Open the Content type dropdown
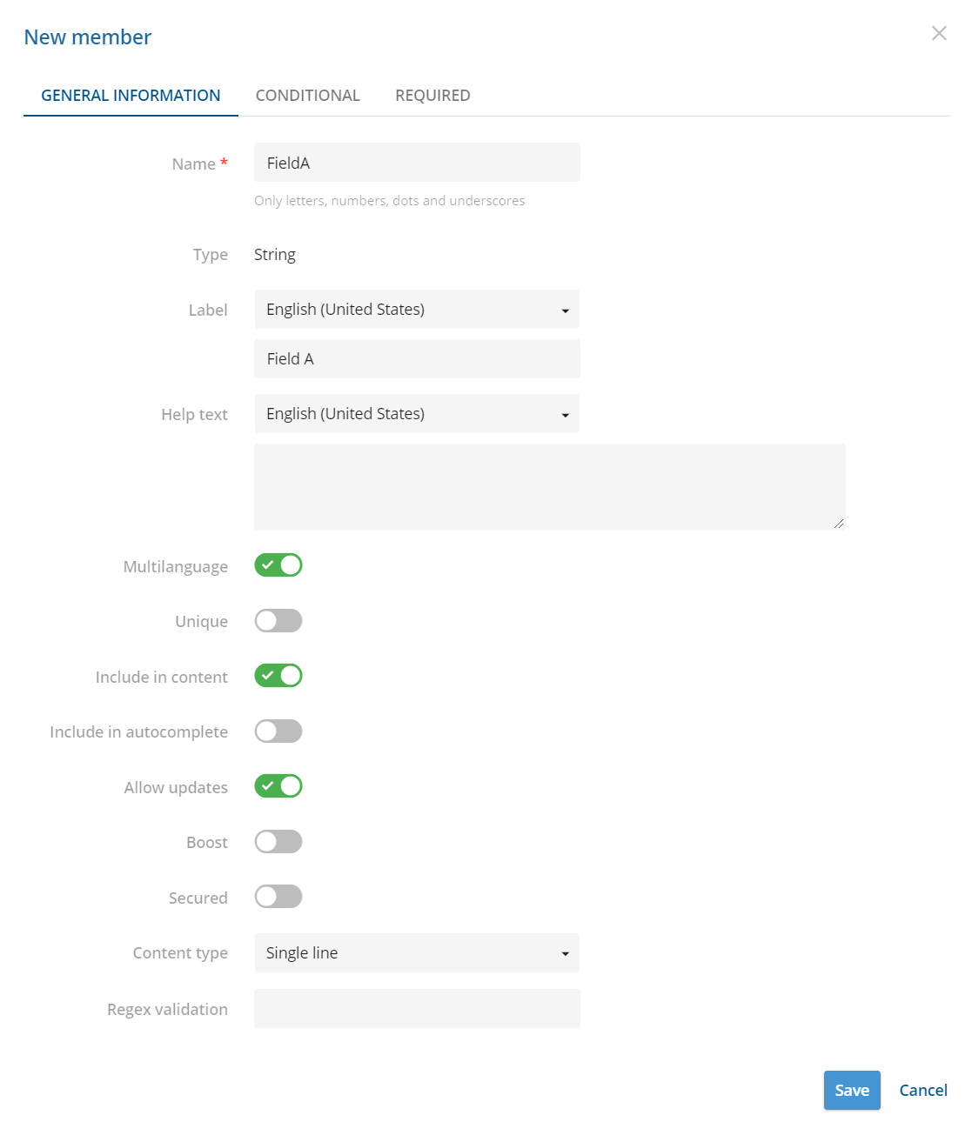 point(417,953)
